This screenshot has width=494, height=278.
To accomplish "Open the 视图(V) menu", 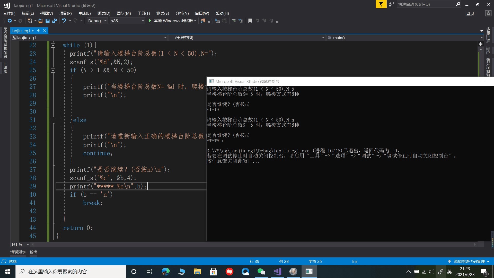I will click(46, 13).
